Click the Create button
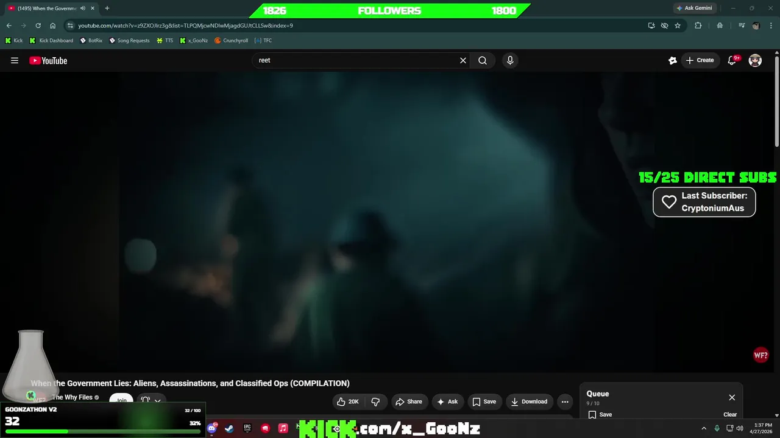Screen dimensions: 780x438 tap(700, 60)
